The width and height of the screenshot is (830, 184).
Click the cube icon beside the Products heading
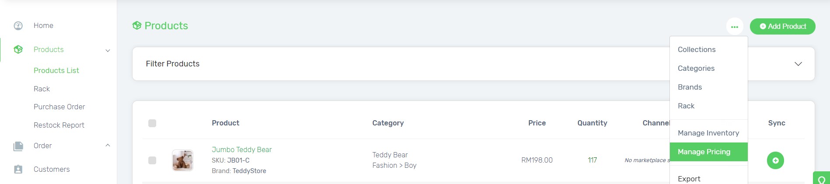(137, 26)
